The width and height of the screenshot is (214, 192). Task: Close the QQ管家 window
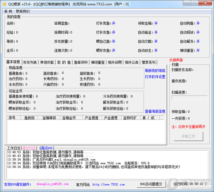click(205, 3)
